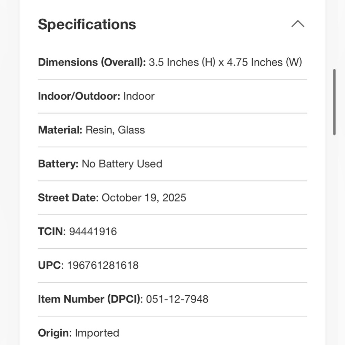
Task: Click the Indoor/Outdoor label
Action: pos(79,96)
